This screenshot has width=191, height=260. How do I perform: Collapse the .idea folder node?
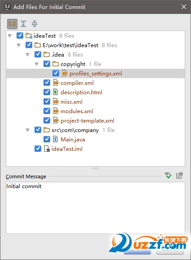pos(28,54)
